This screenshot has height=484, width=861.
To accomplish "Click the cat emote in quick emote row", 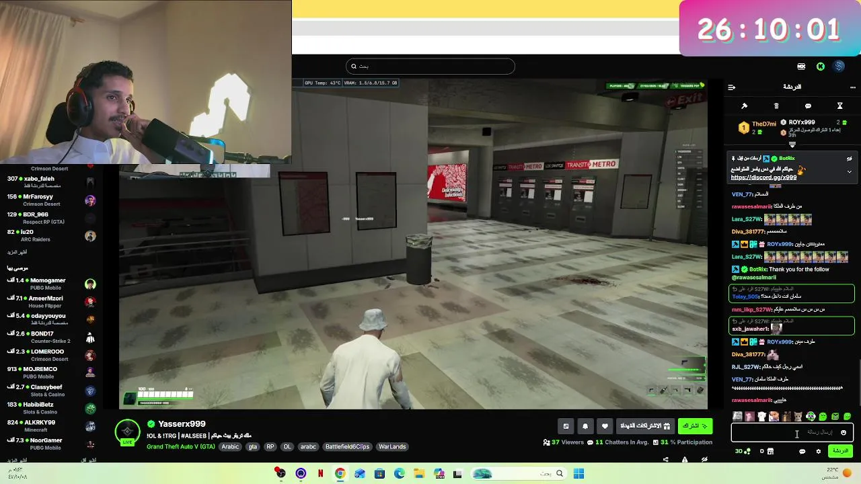I will (798, 417).
